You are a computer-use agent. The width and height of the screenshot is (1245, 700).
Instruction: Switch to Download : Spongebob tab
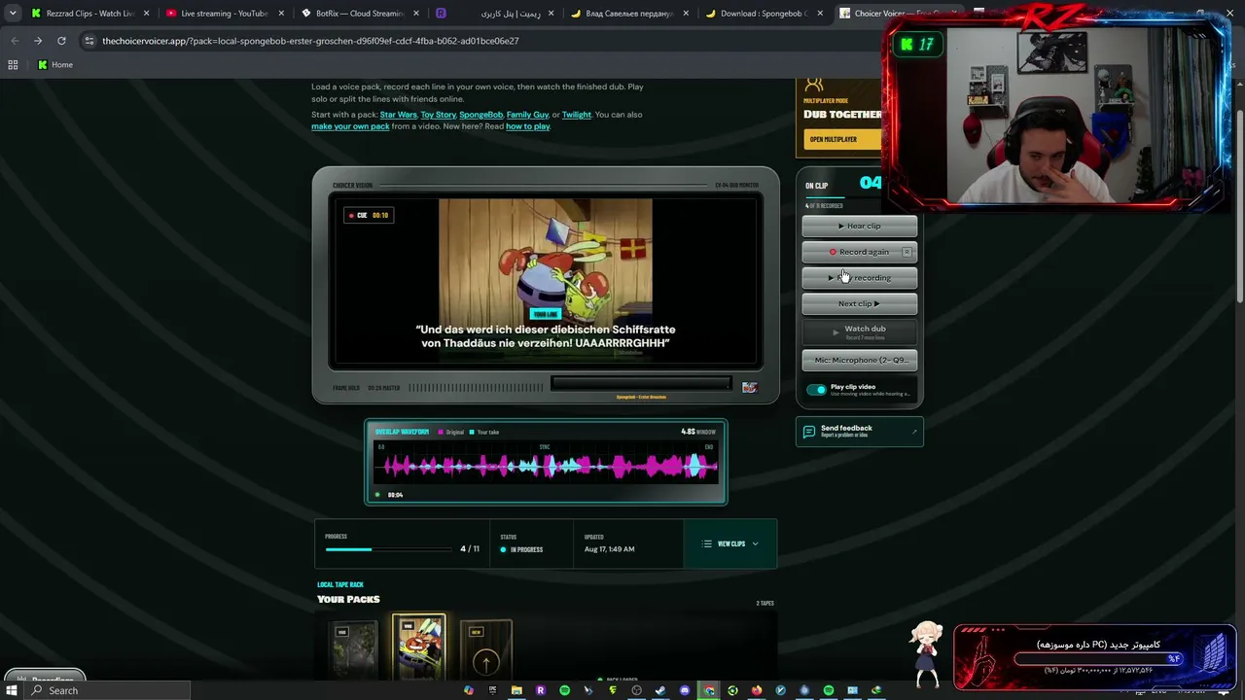(x=765, y=14)
